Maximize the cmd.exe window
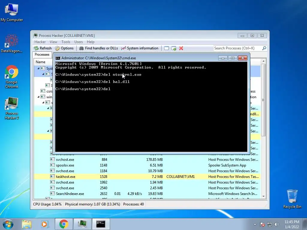Screen dimensions: 307x230 [233, 58]
